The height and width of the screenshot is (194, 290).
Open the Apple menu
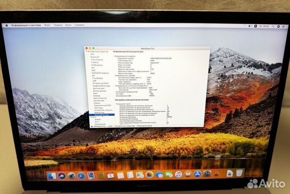pyautogui.click(x=7, y=25)
